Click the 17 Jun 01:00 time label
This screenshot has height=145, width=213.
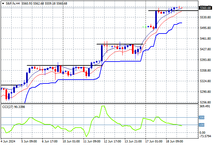pos(154,141)
